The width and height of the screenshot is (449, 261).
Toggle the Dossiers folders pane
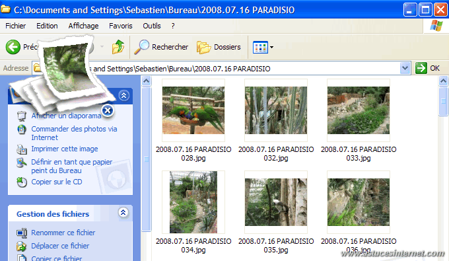coord(219,47)
